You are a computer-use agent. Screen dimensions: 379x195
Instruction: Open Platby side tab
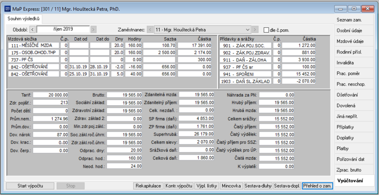354,148
